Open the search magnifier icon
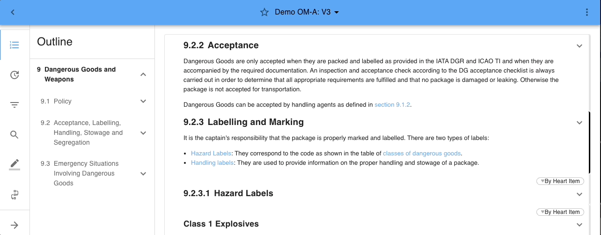Image resolution: width=601 pixels, height=235 pixels. 15,135
